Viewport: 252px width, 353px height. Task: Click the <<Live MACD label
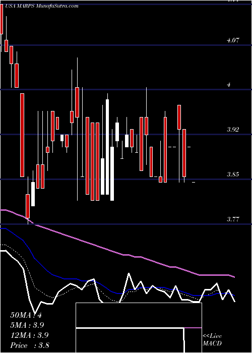[x=212, y=340]
